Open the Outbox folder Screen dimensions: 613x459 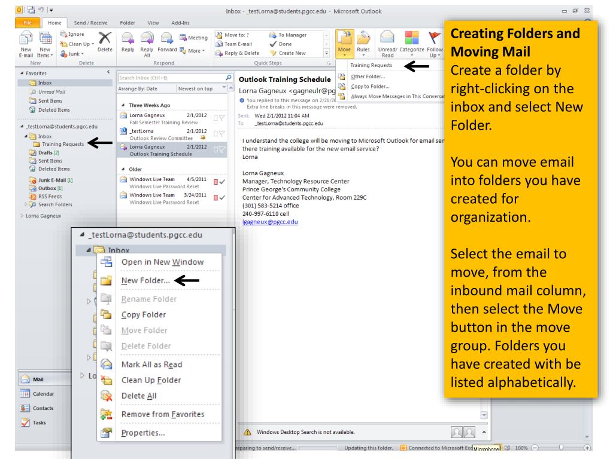click(47, 188)
